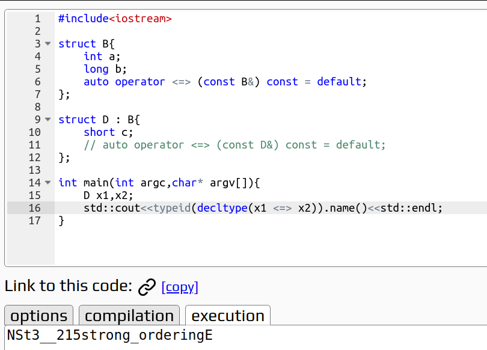
Task: Click the output text NSt3__215strong_orderingE
Action: tap(109, 336)
